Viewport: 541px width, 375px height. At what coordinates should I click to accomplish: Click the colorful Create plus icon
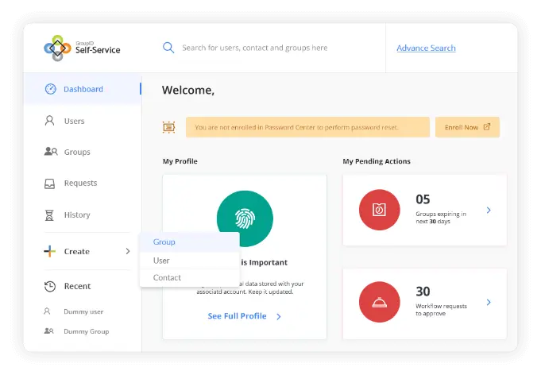pos(50,252)
